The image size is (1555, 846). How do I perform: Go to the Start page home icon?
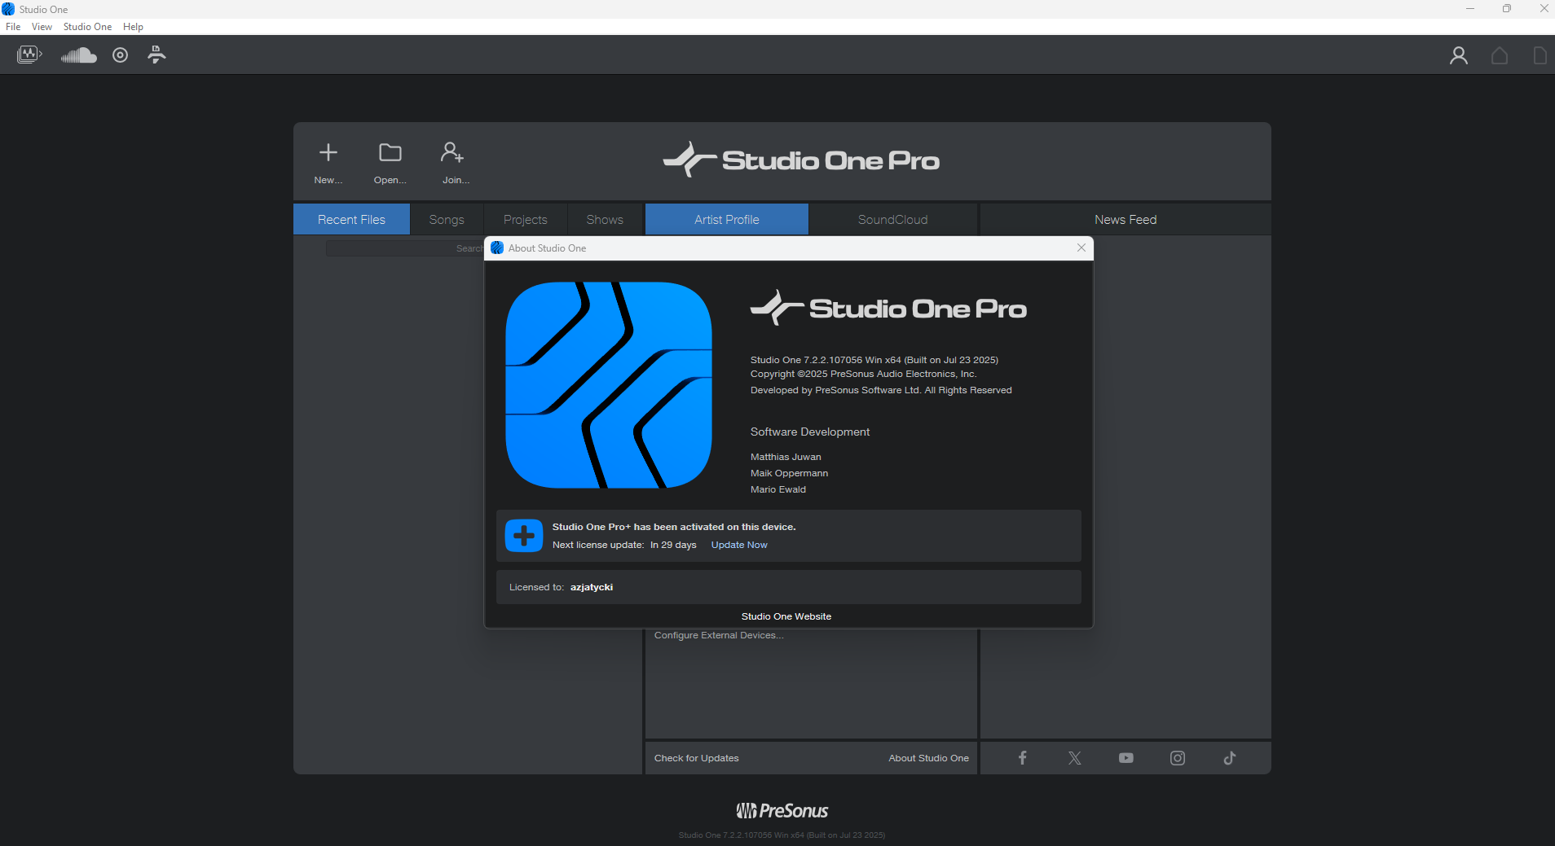tap(1500, 55)
